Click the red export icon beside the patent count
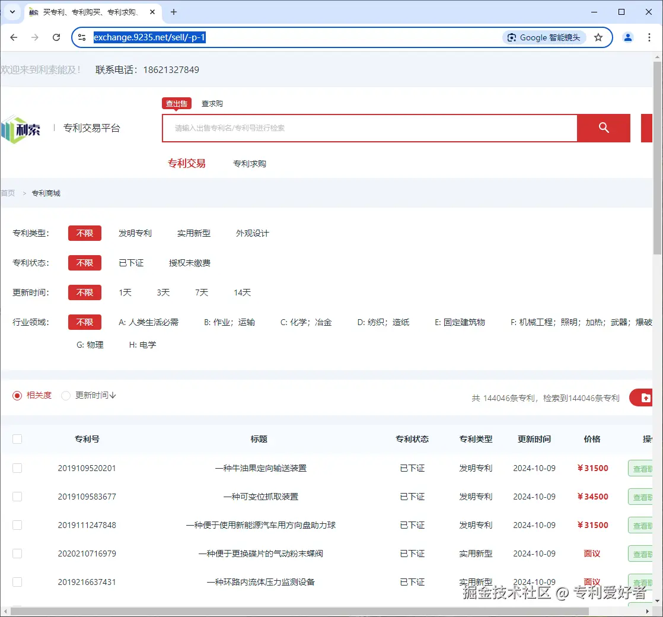Viewport: 663px width, 617px height. [646, 397]
